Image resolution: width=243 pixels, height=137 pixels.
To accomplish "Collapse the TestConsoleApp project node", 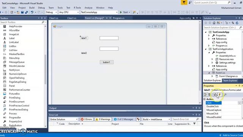I will tap(206, 32).
